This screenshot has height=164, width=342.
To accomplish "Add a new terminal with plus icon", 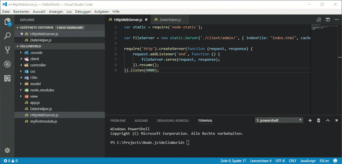I will pos(310,120).
